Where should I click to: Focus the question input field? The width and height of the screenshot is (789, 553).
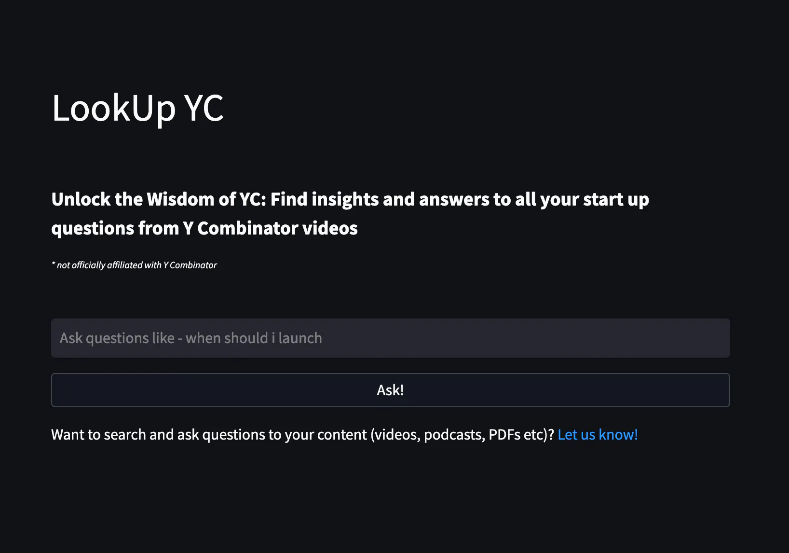(x=390, y=338)
